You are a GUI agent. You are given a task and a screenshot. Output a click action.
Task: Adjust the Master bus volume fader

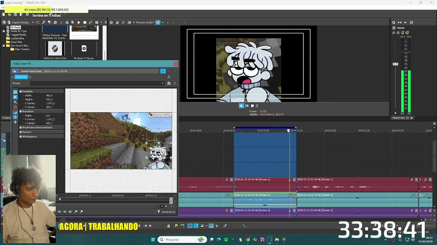click(x=395, y=64)
